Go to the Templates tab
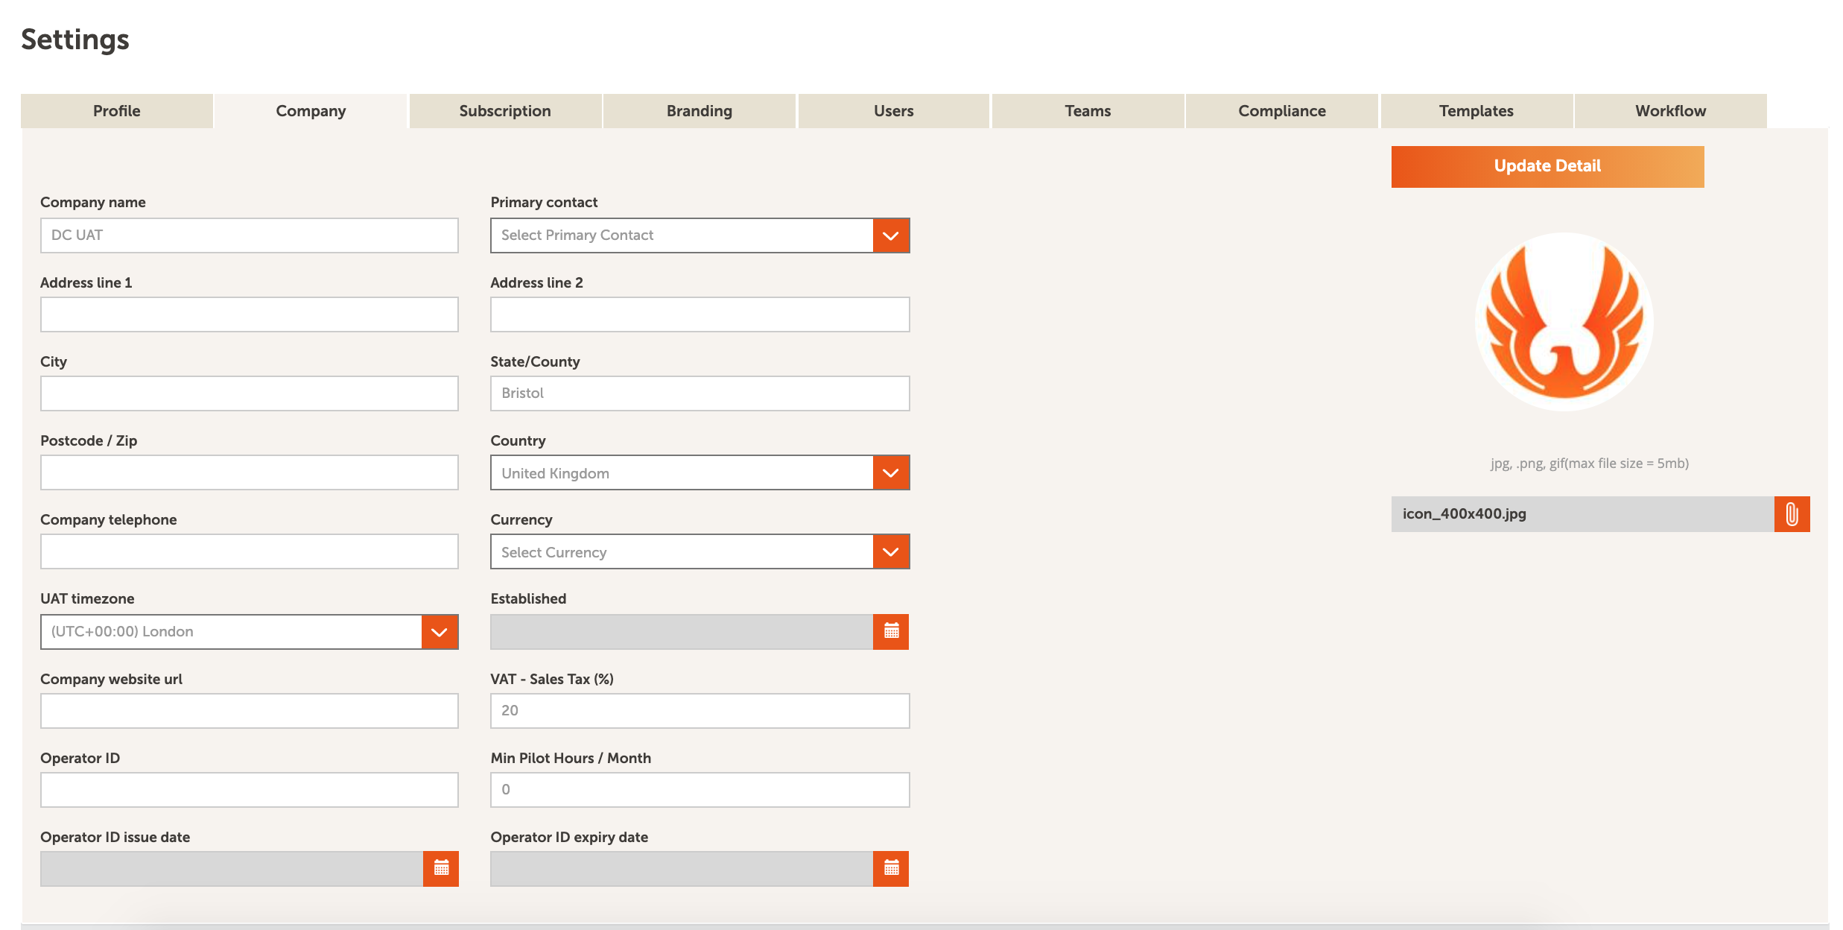Viewport: 1843px width, 930px height. click(x=1476, y=111)
